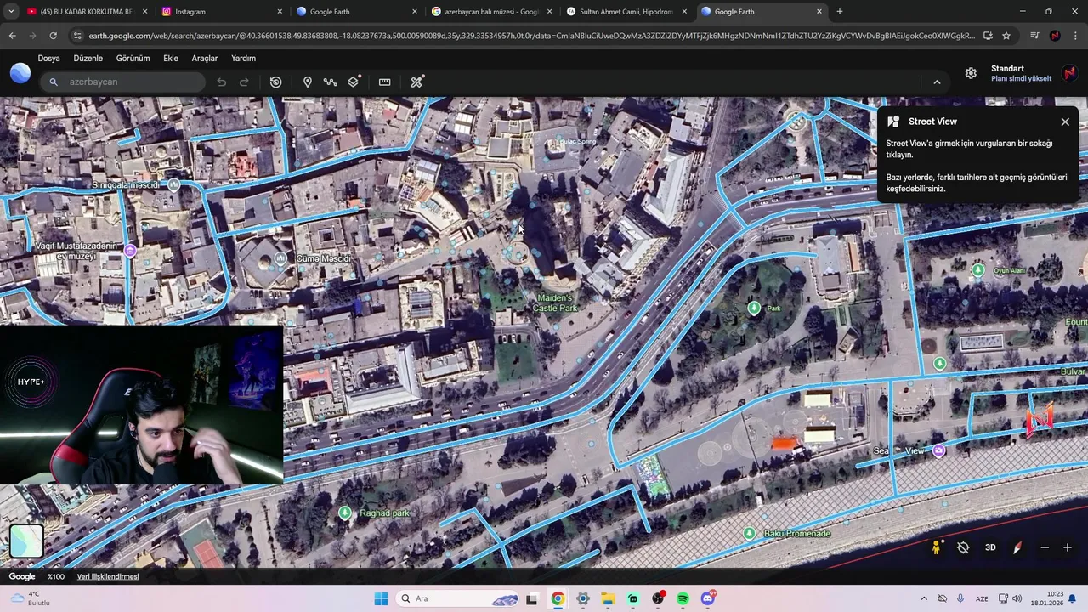Open File Explorer from the taskbar

click(x=608, y=598)
